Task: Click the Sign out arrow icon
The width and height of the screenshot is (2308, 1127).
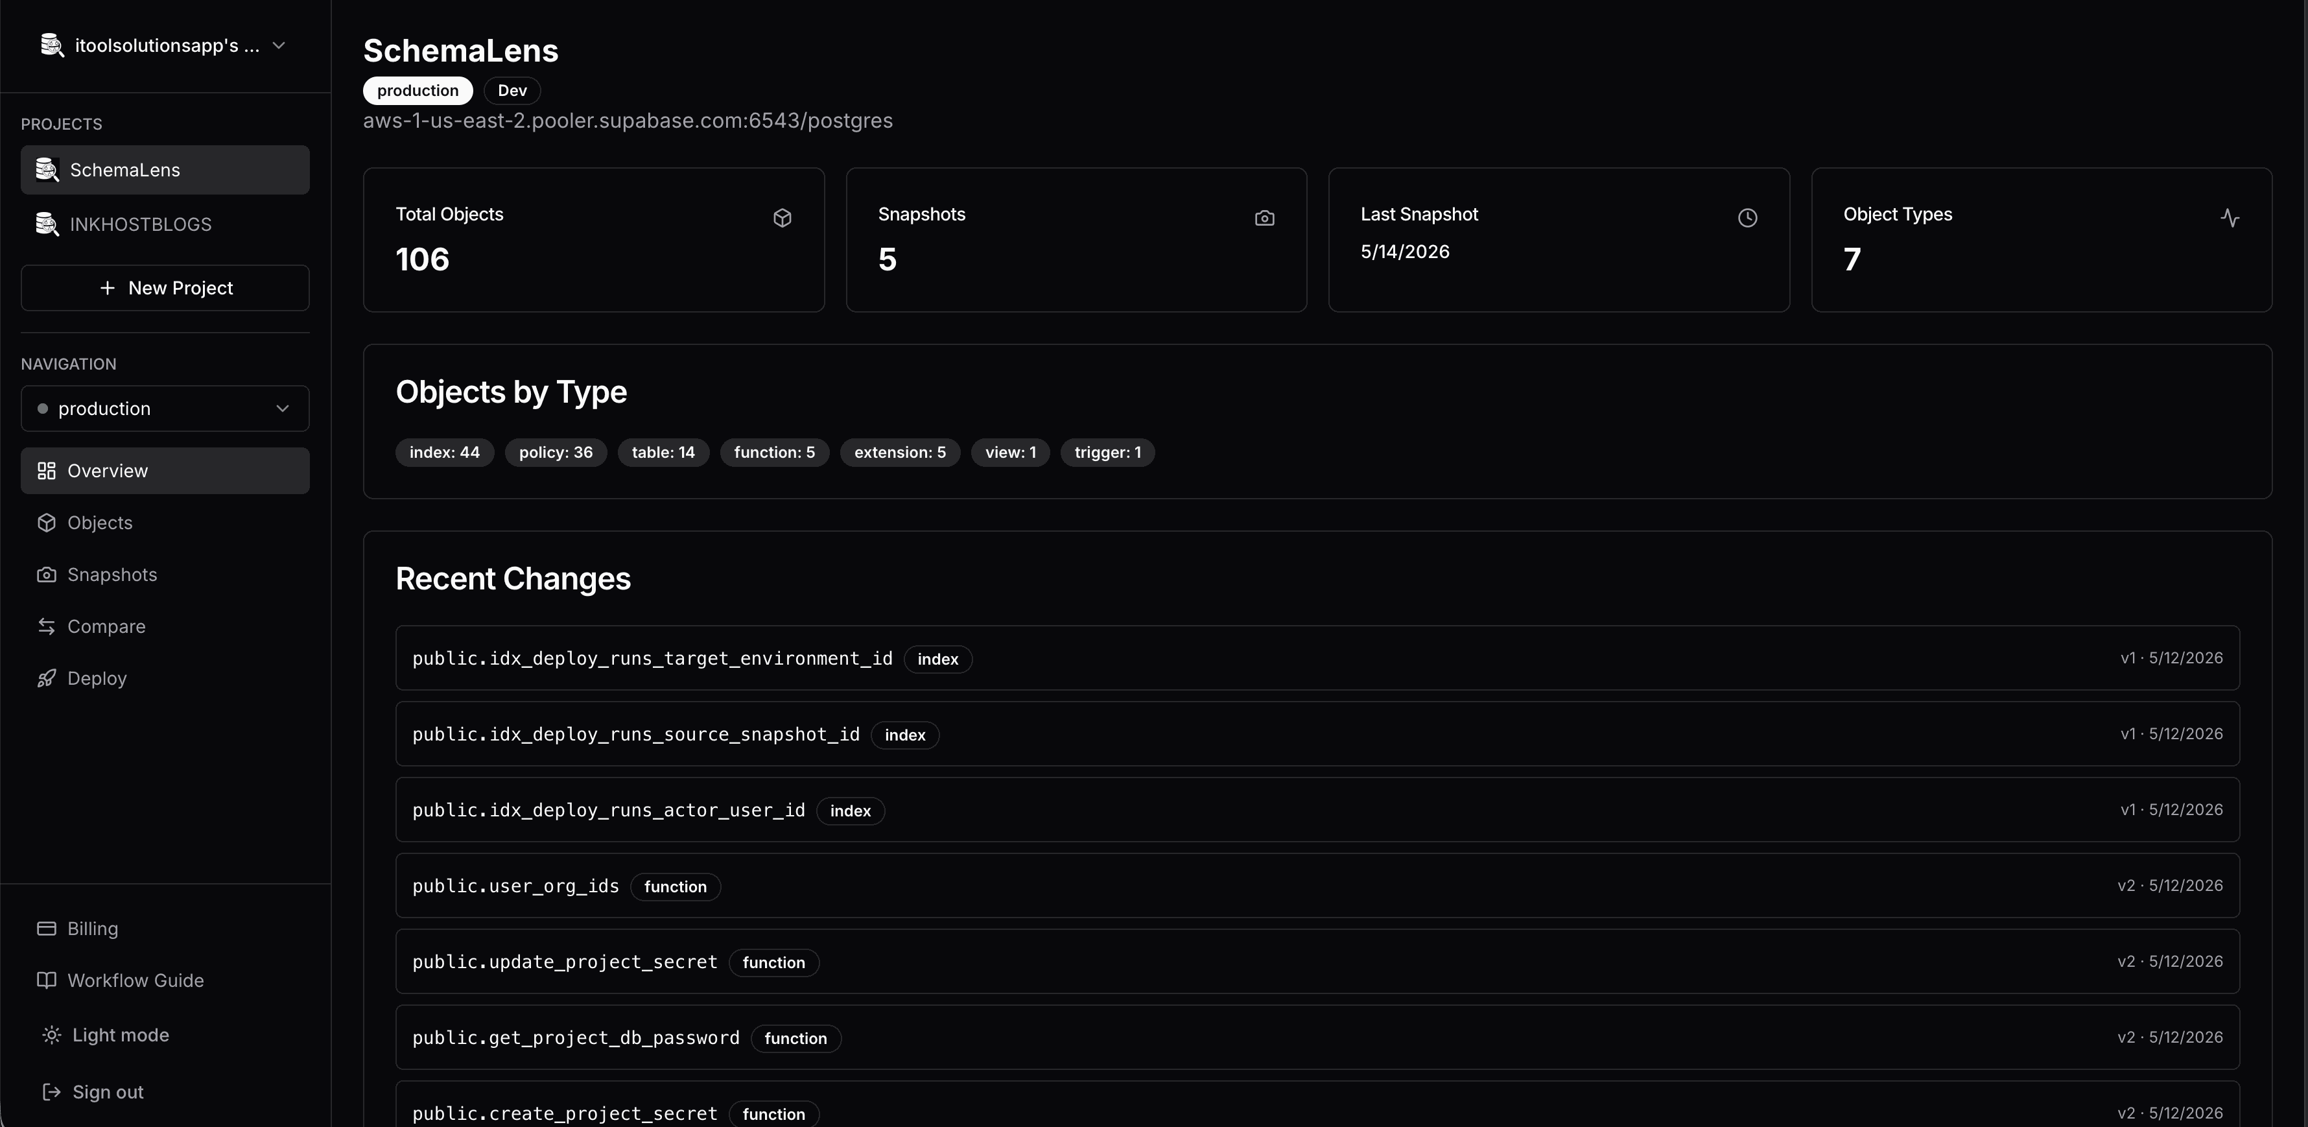Action: pos(52,1092)
